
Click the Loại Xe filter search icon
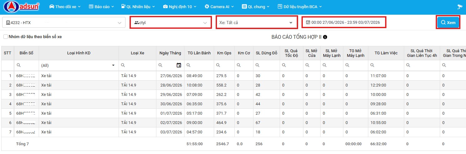click(x=123, y=65)
